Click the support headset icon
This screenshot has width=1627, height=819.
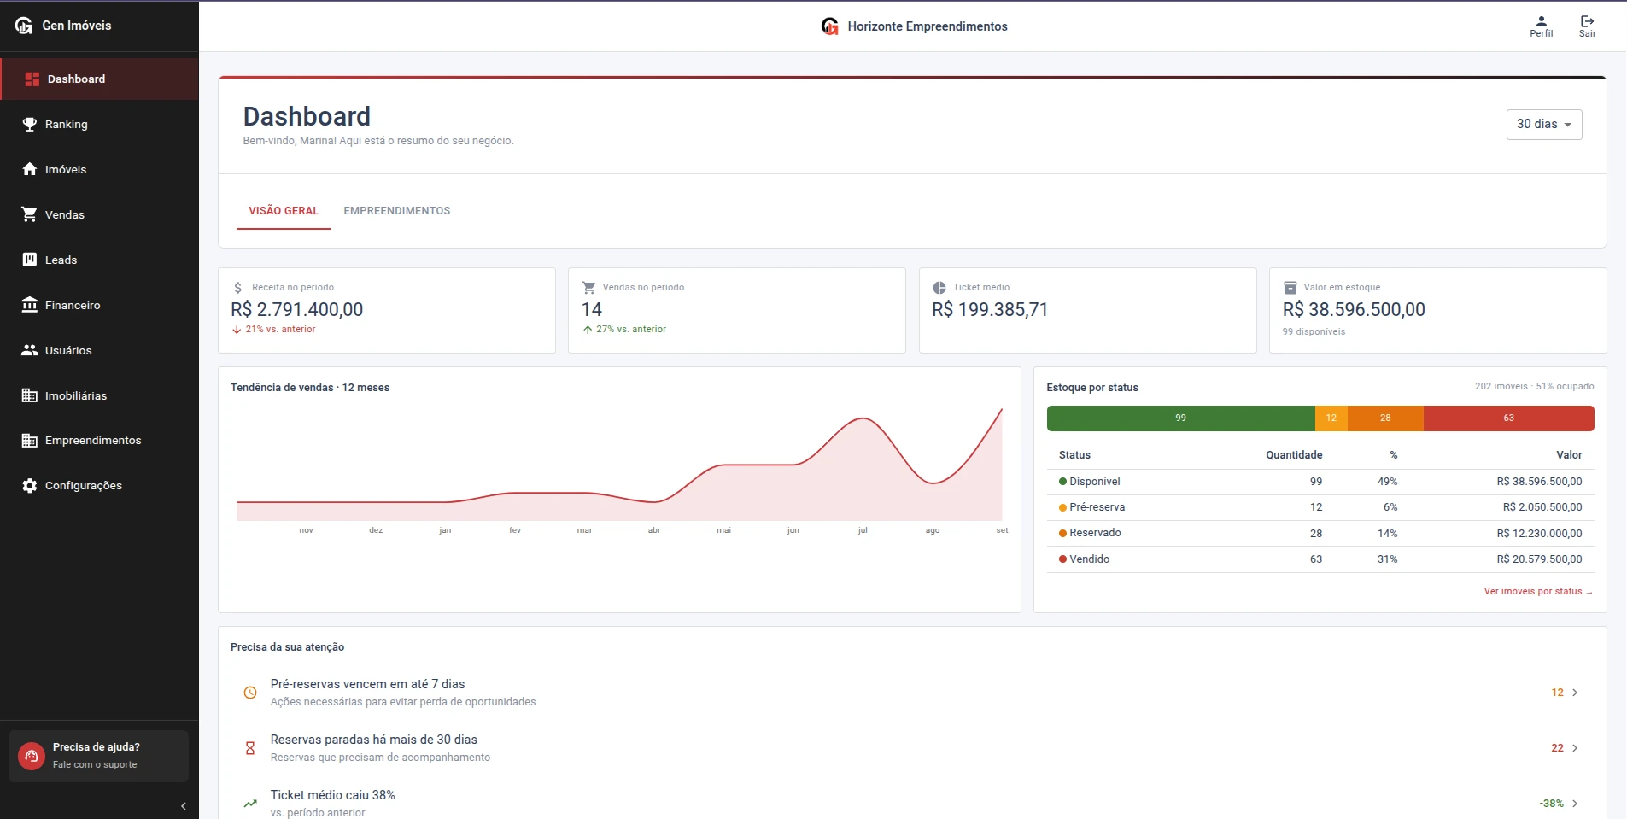(32, 756)
